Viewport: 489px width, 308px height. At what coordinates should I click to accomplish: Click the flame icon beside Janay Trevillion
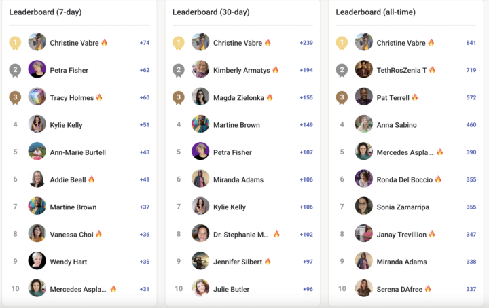[x=432, y=234]
